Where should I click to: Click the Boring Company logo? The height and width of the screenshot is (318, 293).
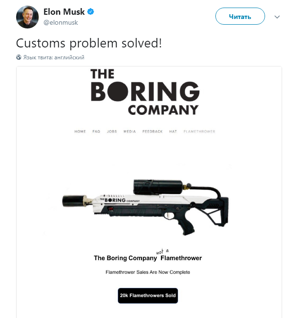(x=144, y=92)
